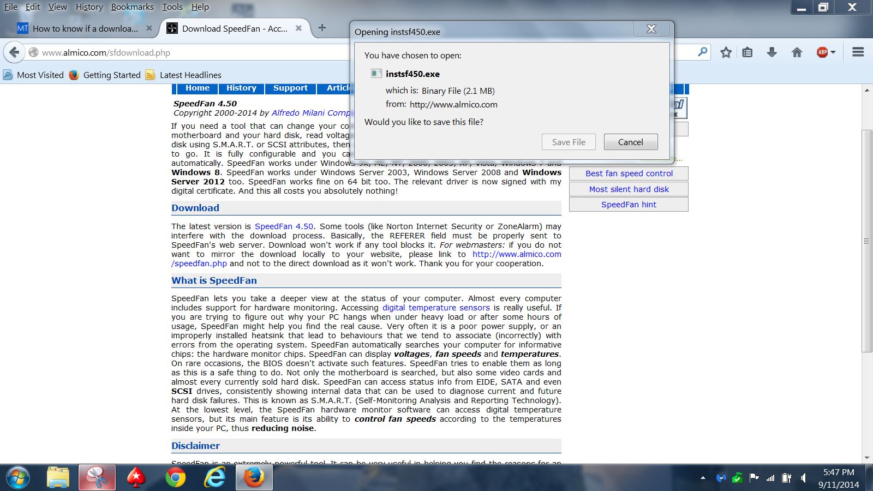Open a new tab with the plus button
The image size is (873, 491).
pos(322,28)
